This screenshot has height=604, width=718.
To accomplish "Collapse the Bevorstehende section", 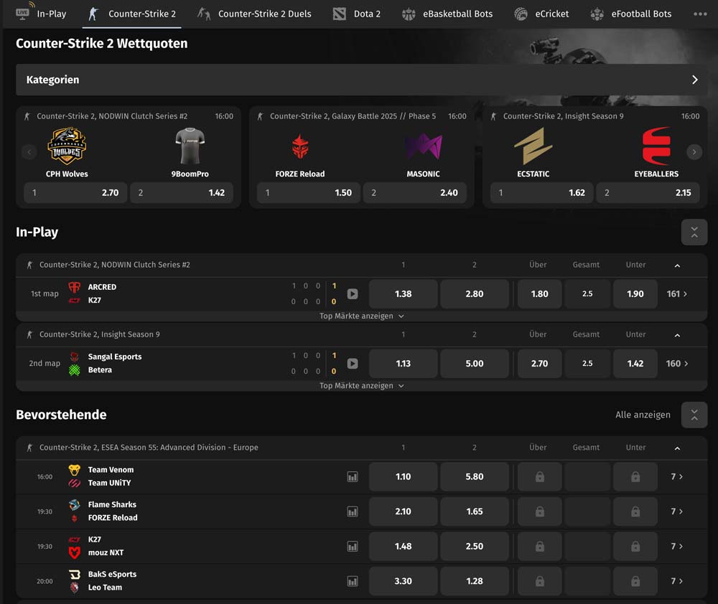I will (x=694, y=415).
